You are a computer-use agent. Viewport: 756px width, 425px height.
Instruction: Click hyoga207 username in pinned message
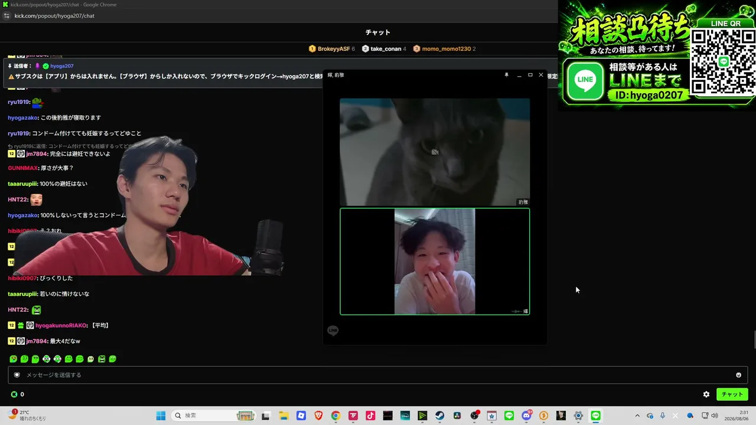[x=61, y=66]
